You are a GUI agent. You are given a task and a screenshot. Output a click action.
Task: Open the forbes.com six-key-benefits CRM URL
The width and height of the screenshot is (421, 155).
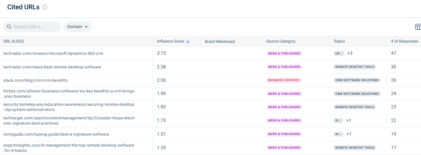[69, 94]
